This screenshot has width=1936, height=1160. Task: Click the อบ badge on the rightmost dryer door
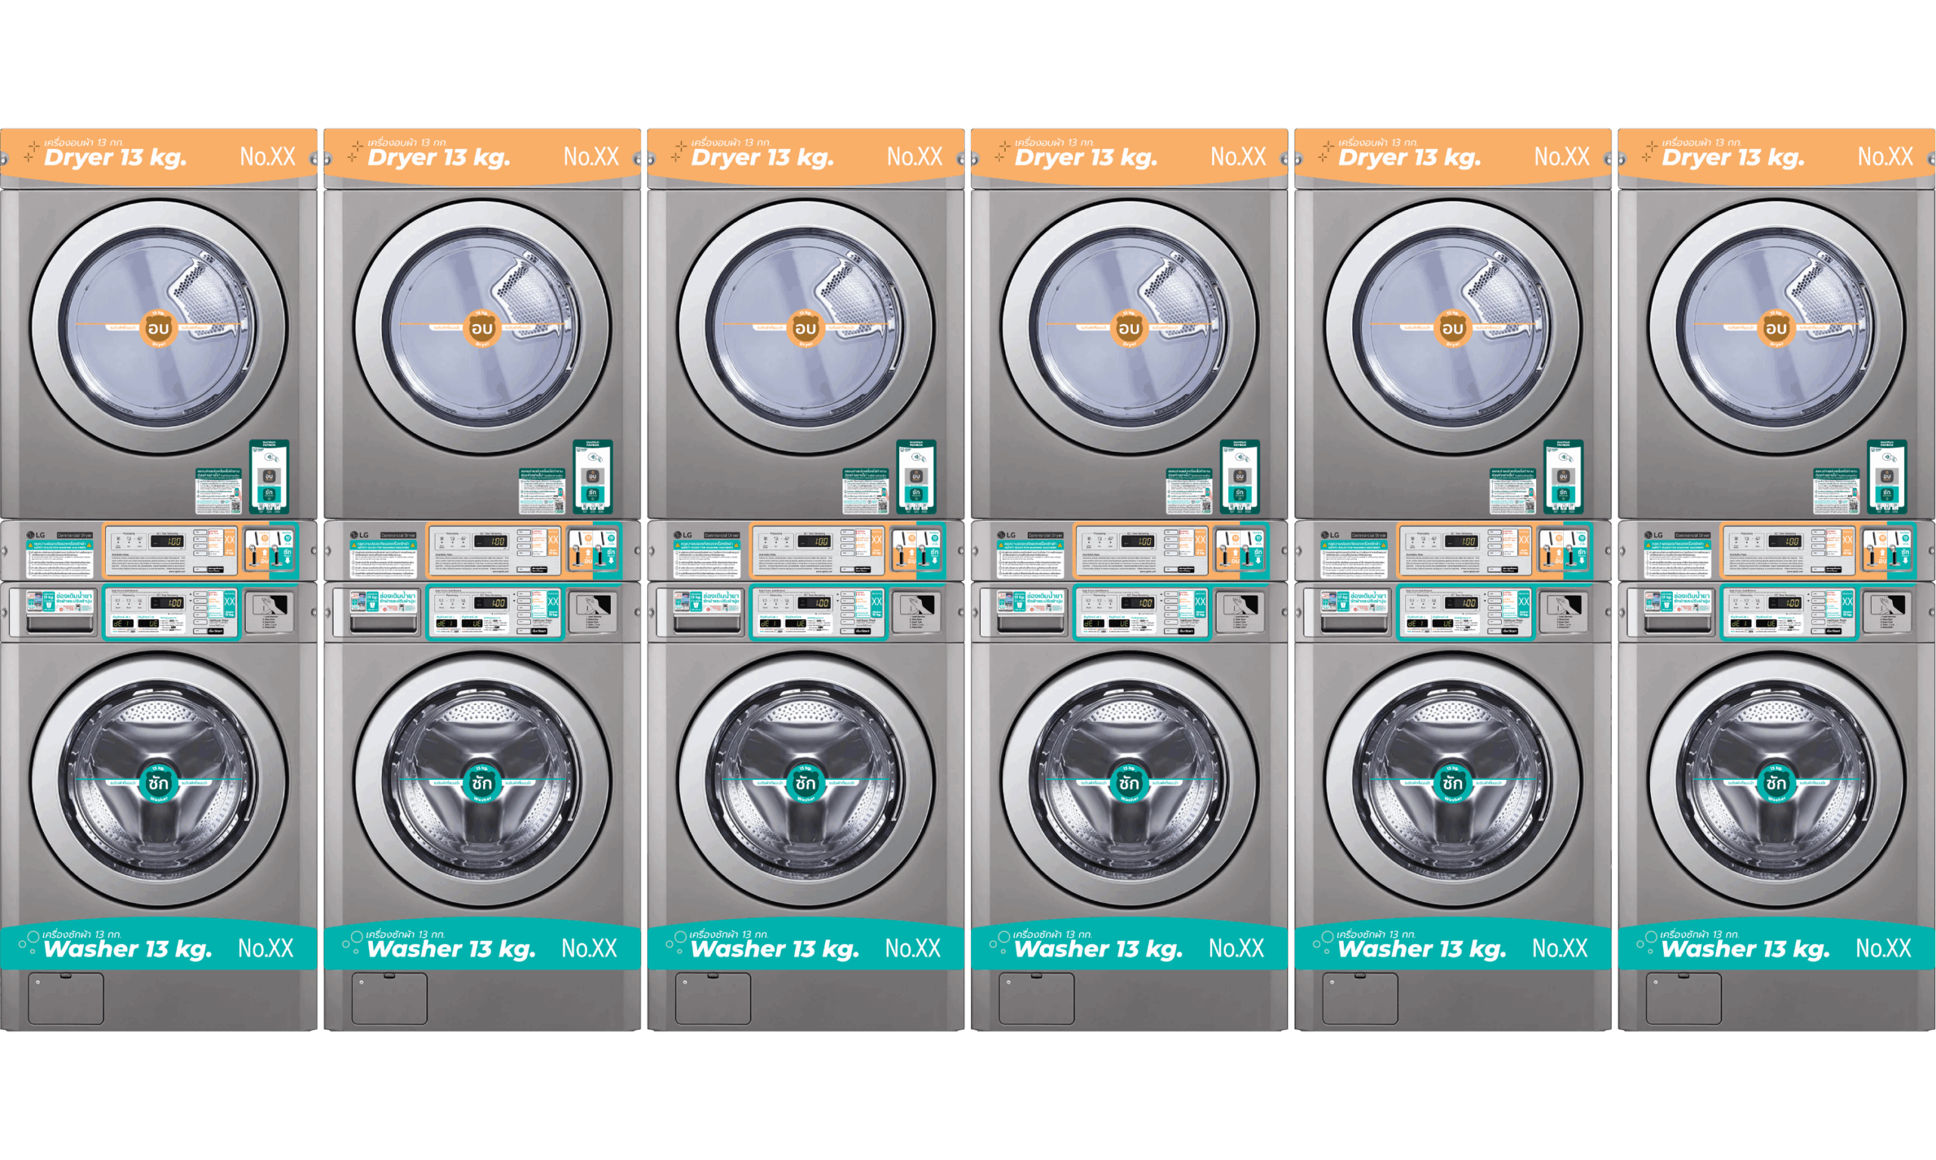pos(1776,327)
